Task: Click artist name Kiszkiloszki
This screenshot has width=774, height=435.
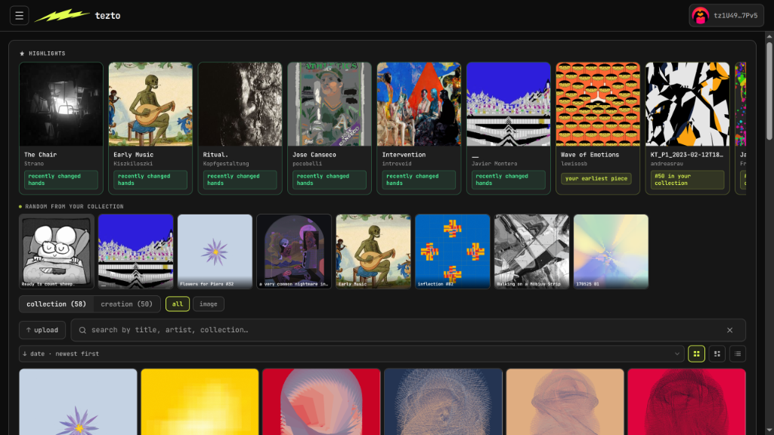Action: 133,164
